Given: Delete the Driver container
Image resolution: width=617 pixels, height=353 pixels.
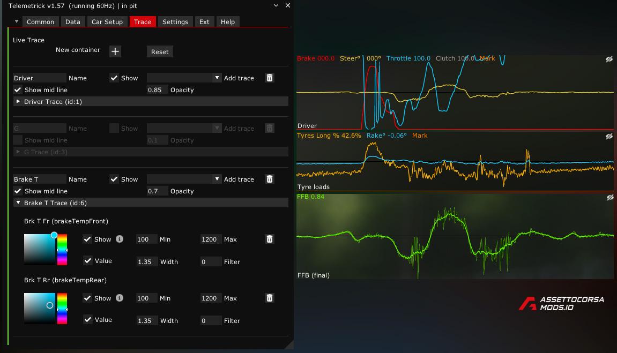Looking at the screenshot, I should tap(270, 78).
